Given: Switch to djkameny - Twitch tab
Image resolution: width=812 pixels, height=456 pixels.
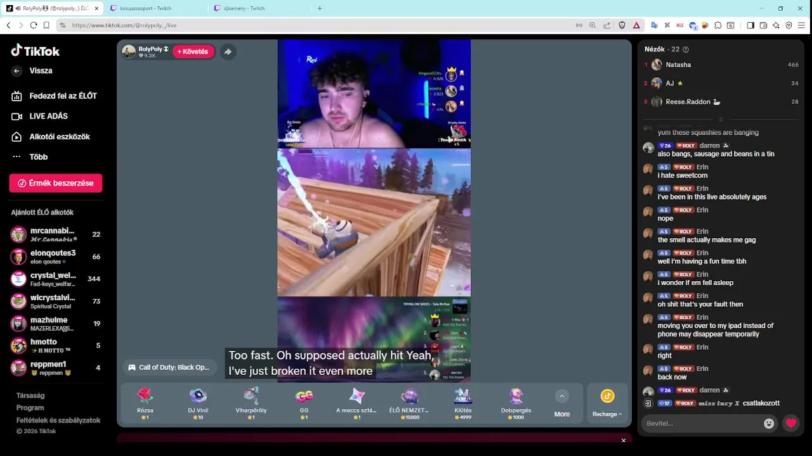Looking at the screenshot, I should click(x=258, y=8).
